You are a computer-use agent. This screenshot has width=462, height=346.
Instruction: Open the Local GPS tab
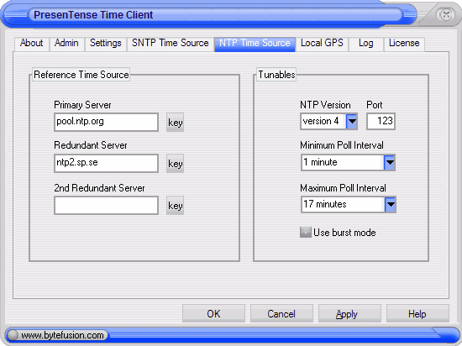tap(322, 44)
